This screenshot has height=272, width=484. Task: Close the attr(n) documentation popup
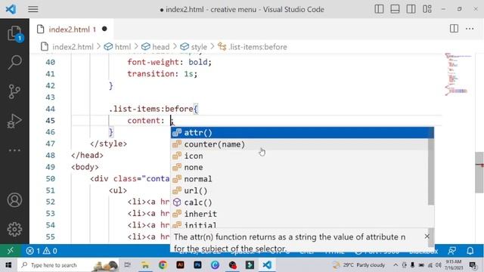(x=427, y=236)
